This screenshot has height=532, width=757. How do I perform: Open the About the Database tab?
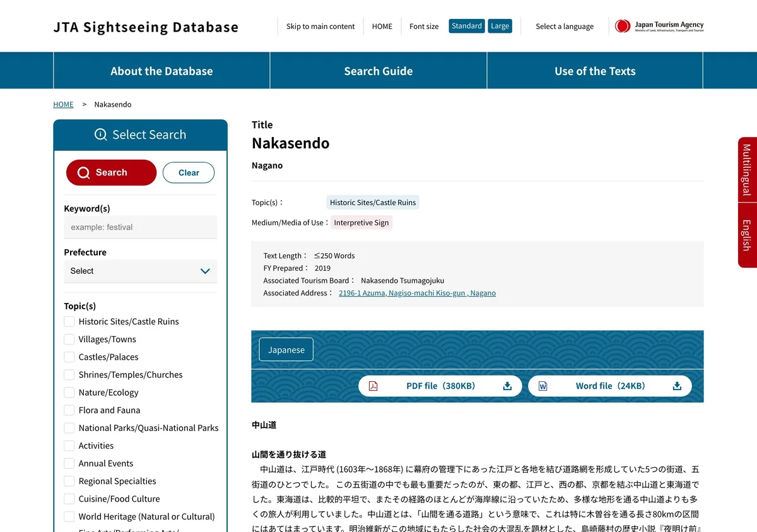[161, 71]
